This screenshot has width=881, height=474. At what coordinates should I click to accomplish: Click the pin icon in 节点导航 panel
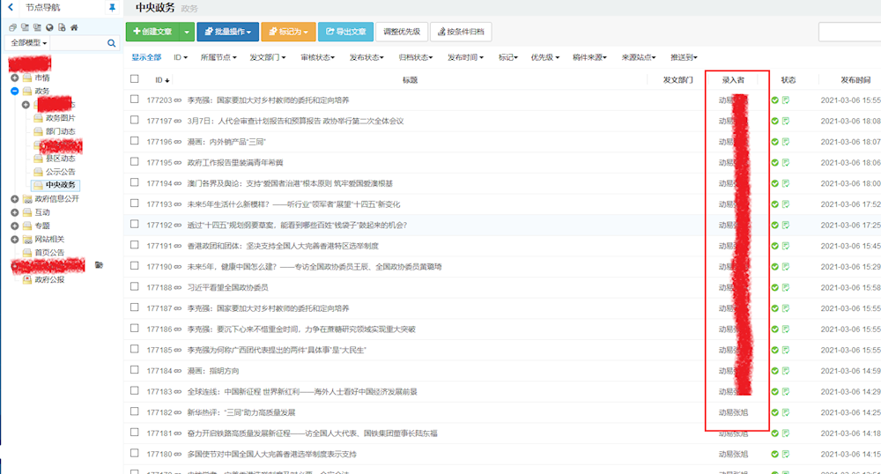pyautogui.click(x=111, y=7)
